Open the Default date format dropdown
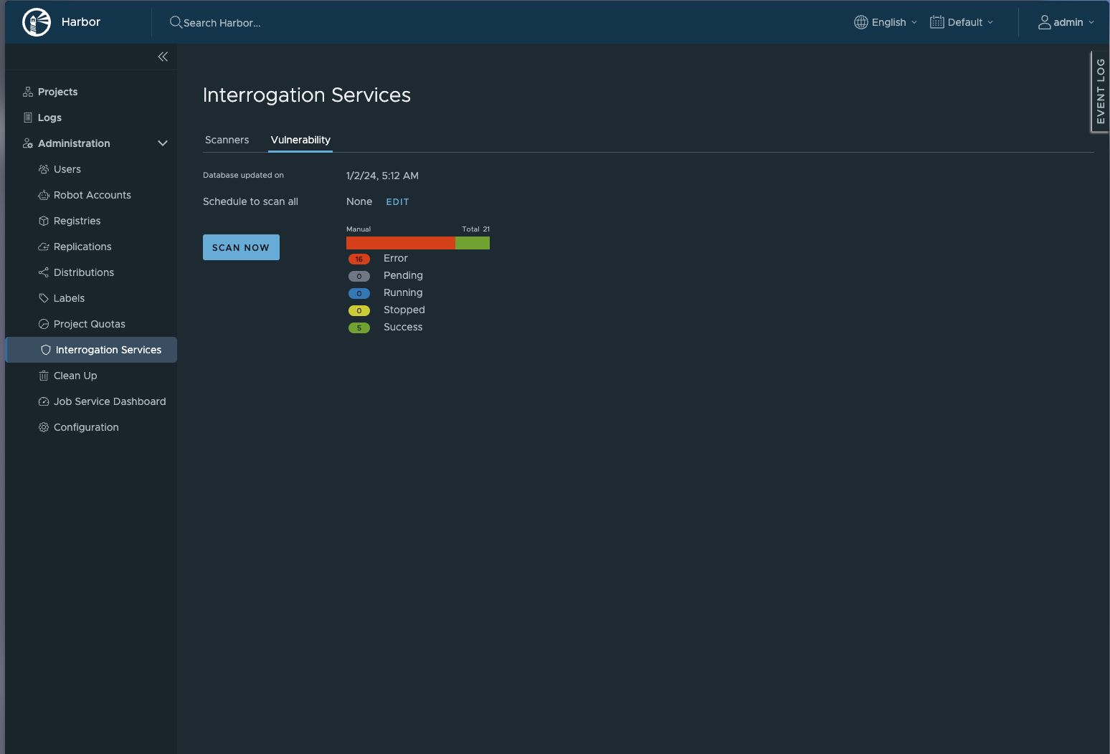Image resolution: width=1110 pixels, height=754 pixels. 962,22
